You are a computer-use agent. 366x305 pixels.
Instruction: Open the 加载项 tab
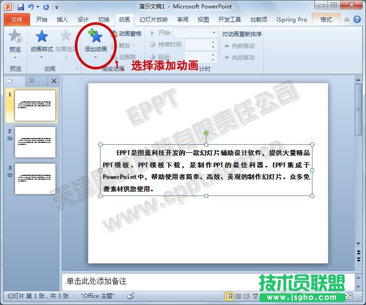click(x=258, y=19)
